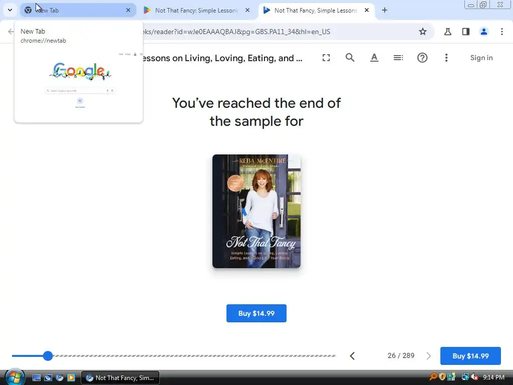Open the Windows Start orb
This screenshot has width=513, height=385.
pyautogui.click(x=15, y=377)
